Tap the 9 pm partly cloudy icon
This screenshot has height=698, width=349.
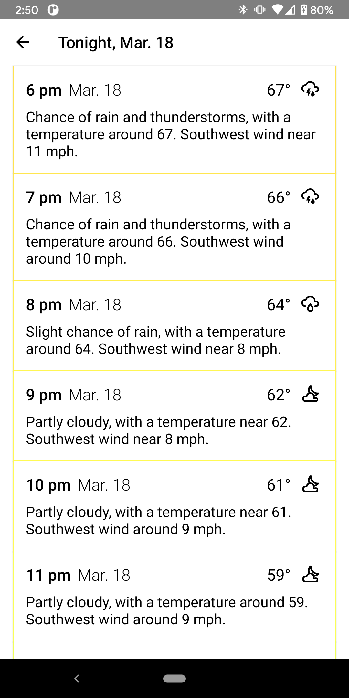(310, 394)
